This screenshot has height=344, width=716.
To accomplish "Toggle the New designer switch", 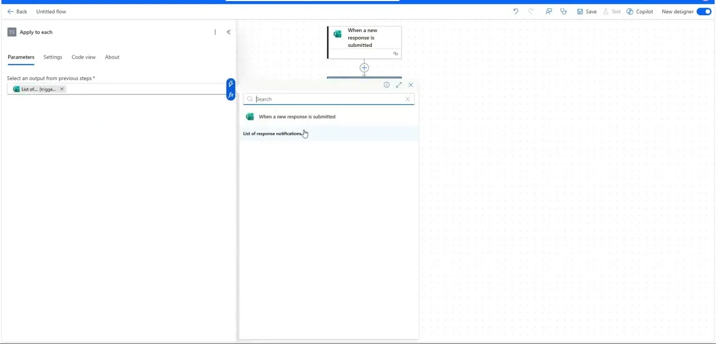I will pyautogui.click(x=704, y=12).
